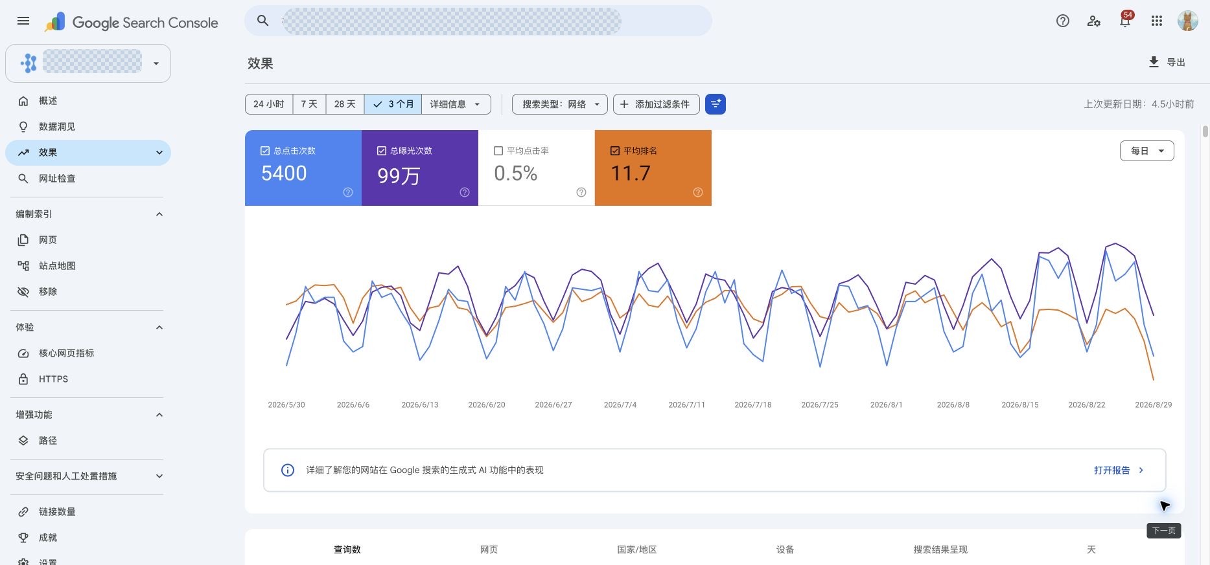Viewport: 1210px width, 565px height.
Task: Switch to the 网页 table tab
Action: click(489, 549)
